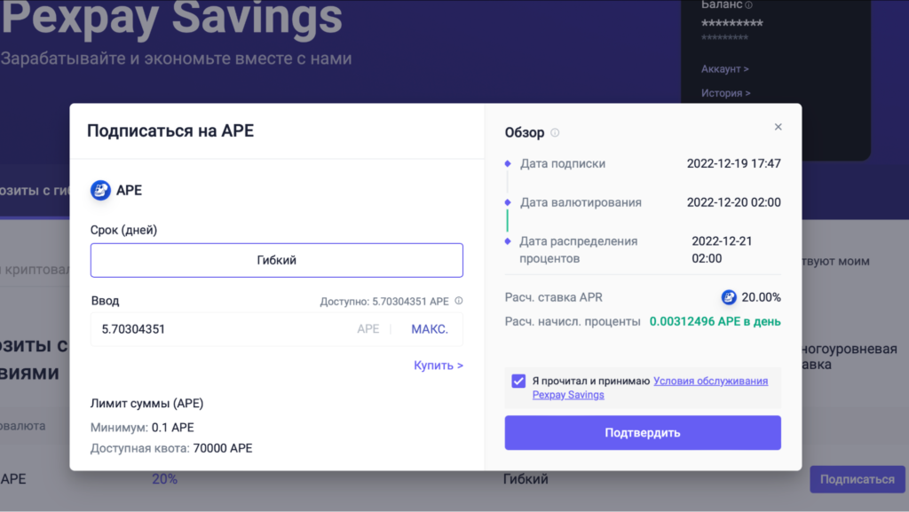Click Доступно: 5.70304351 APE text

pyautogui.click(x=384, y=301)
